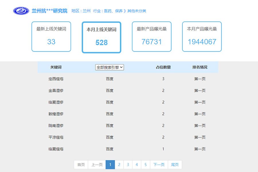Open the 第一页 link for 定西痤疮

point(199,79)
